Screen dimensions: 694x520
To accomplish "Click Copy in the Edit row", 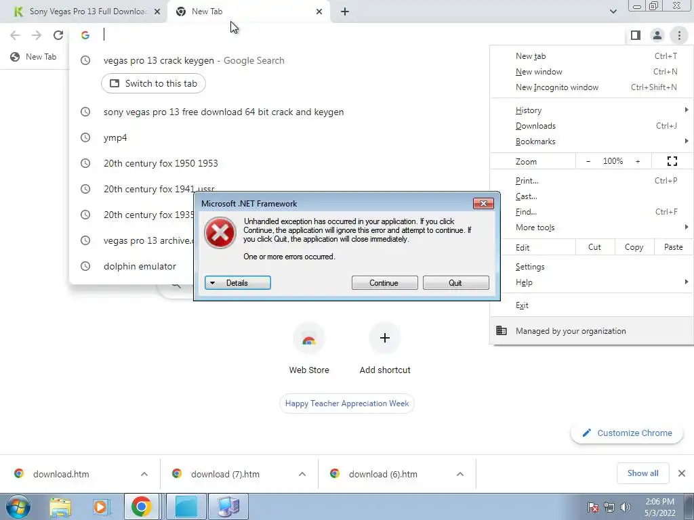I will [x=634, y=247].
